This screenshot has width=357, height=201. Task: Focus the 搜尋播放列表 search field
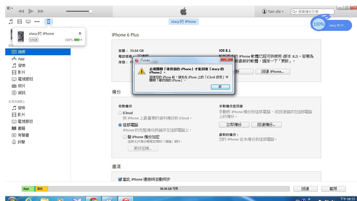313,12
